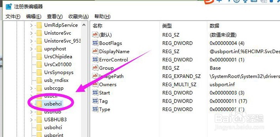
Task: Click the Owners string value icon
Action: (x=95, y=84)
